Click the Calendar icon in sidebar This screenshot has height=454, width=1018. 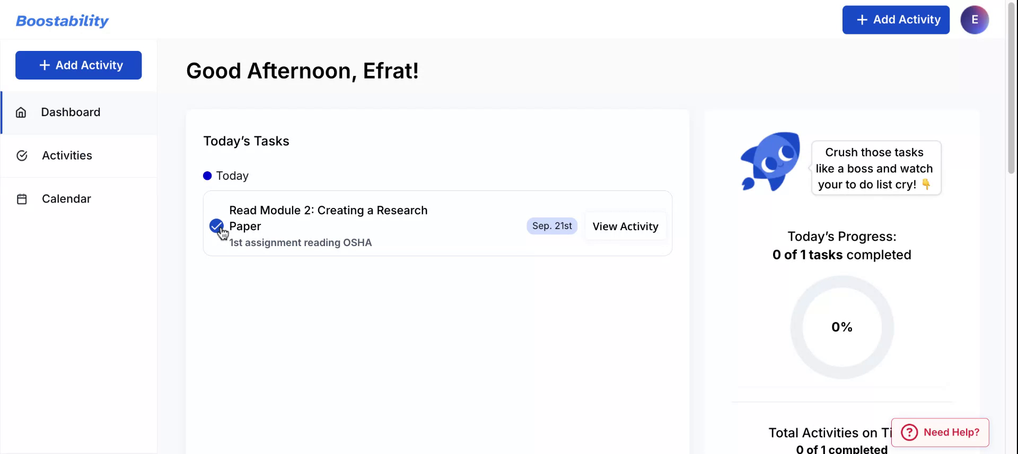click(x=22, y=199)
